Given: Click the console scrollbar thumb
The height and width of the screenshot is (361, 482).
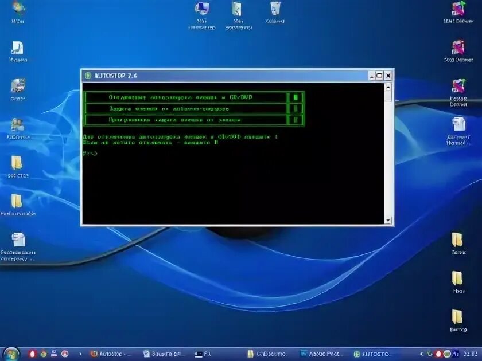Looking at the screenshot, I should click(x=388, y=96).
